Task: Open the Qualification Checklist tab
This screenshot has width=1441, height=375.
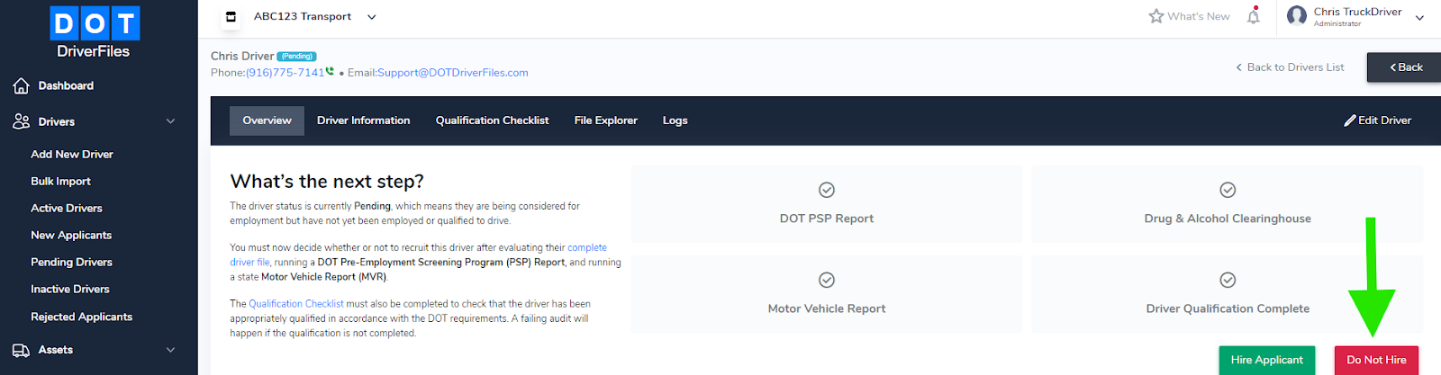Action: click(493, 121)
